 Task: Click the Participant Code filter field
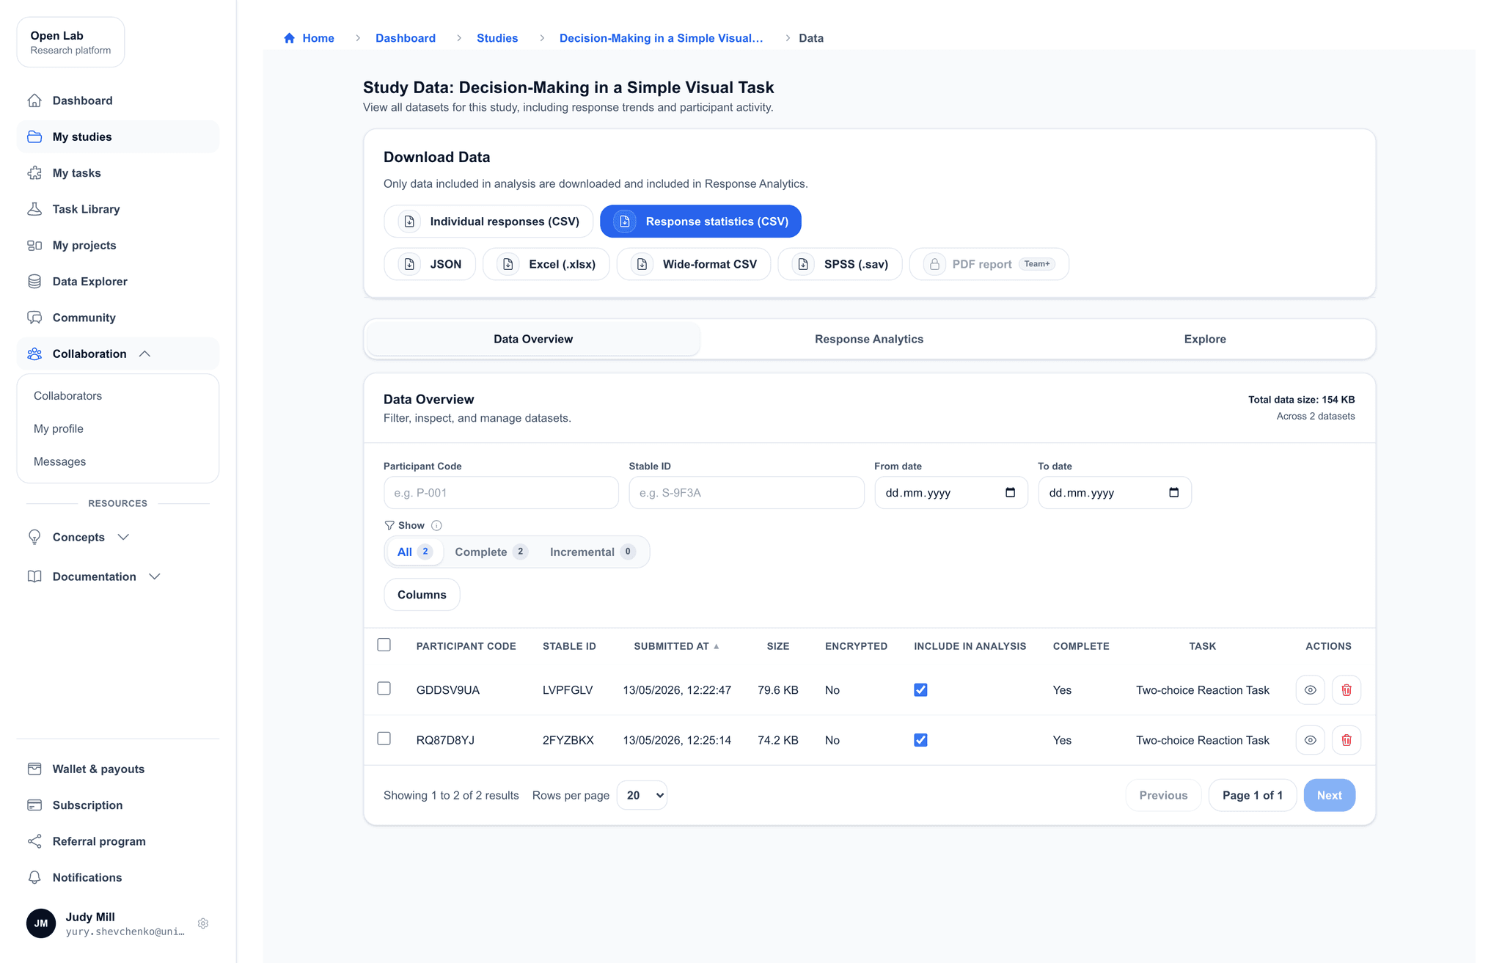501,493
